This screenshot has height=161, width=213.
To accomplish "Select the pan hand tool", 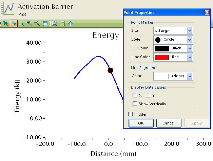I will tap(45, 23).
